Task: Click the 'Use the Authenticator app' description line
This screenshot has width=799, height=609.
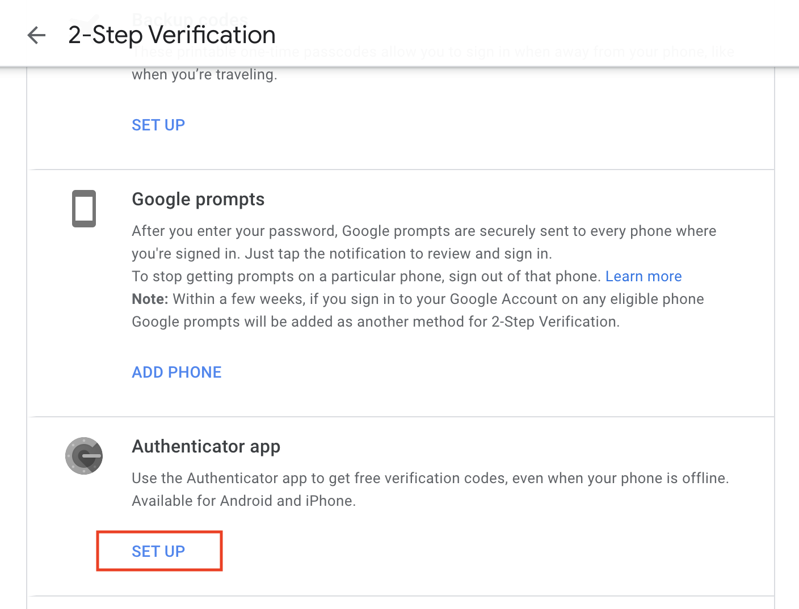Action: pos(430,478)
